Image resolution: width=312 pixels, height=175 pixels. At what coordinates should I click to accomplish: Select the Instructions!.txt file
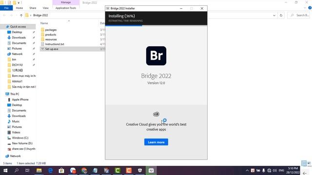(x=55, y=44)
